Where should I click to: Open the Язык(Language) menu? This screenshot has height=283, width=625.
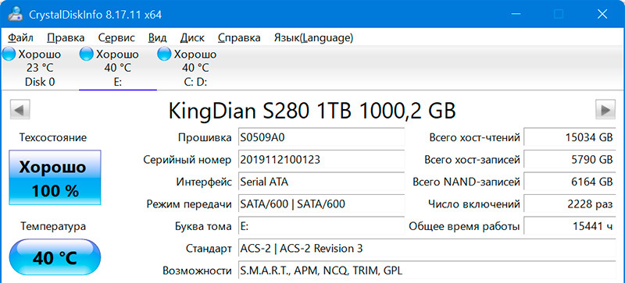click(x=313, y=38)
